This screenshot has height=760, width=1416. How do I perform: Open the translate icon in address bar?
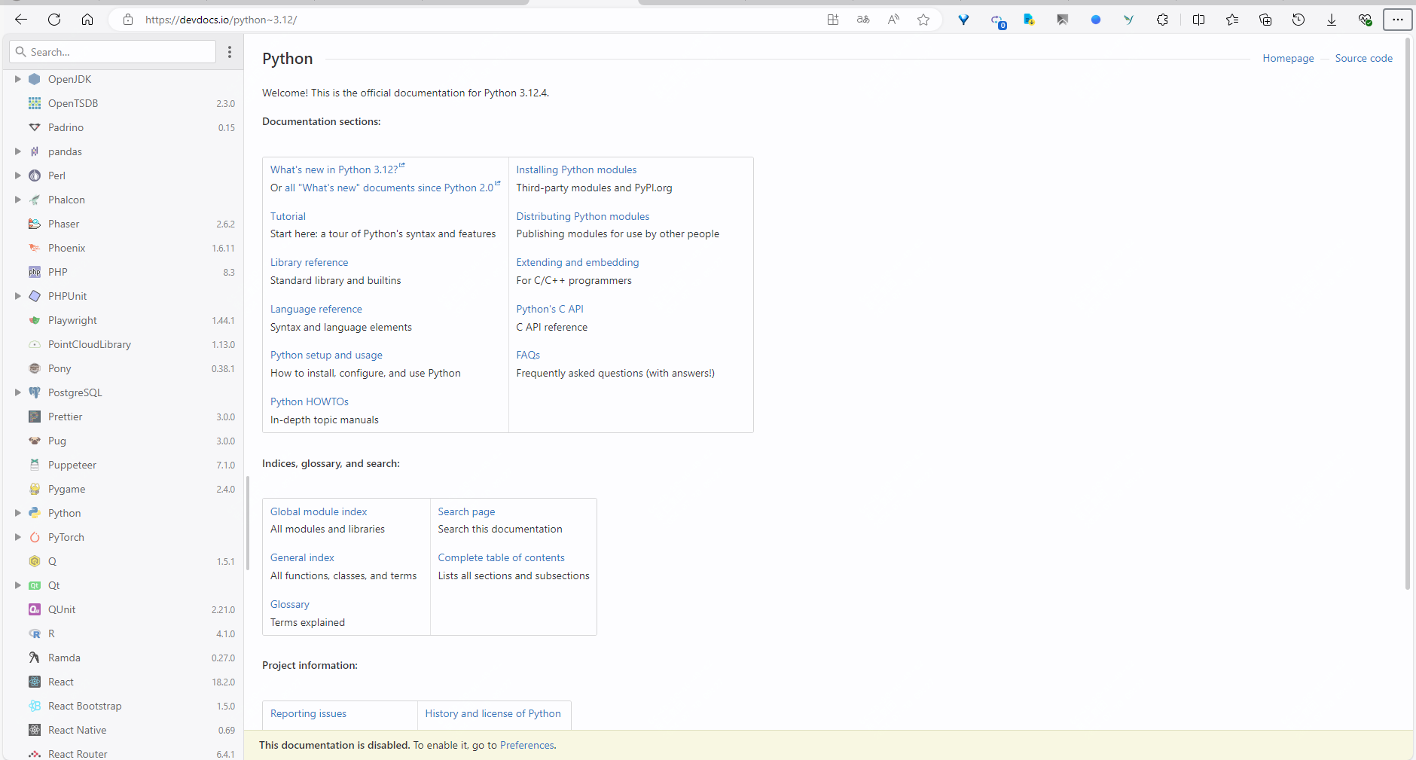[x=863, y=20]
